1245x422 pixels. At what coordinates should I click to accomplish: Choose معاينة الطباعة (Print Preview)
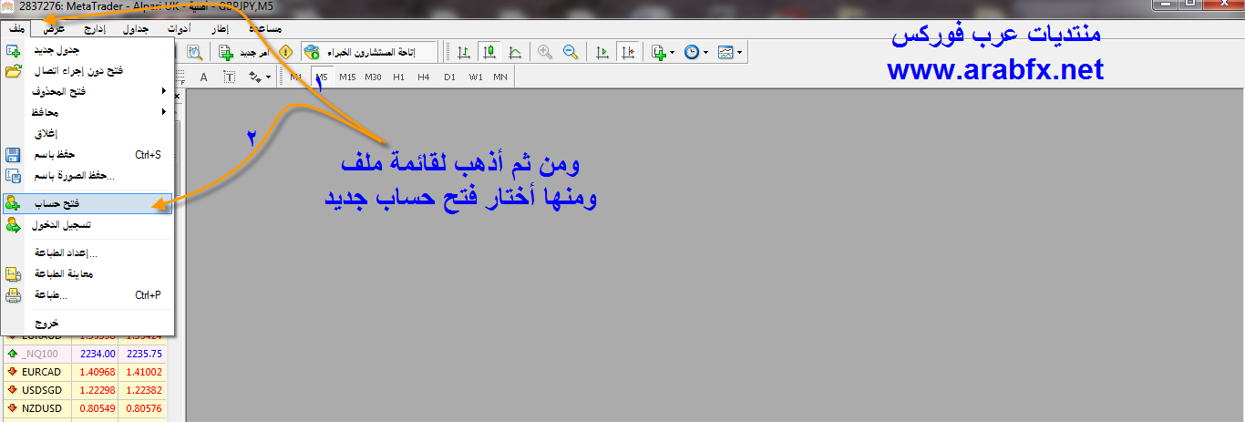87,273
